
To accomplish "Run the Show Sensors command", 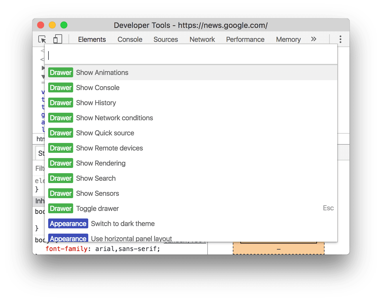I will tap(97, 193).
